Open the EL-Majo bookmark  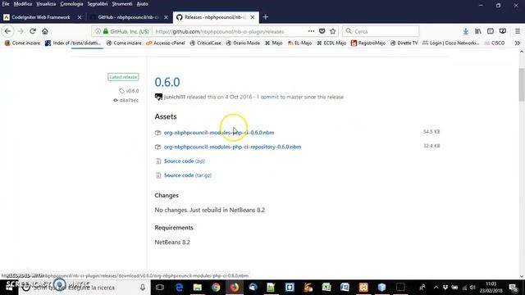(x=299, y=43)
